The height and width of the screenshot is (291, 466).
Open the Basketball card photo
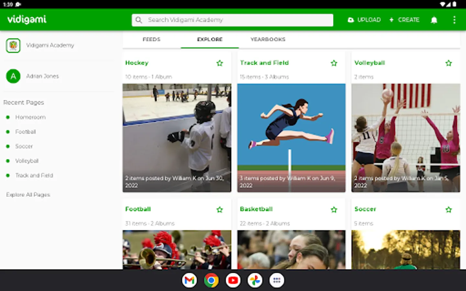[x=291, y=250]
